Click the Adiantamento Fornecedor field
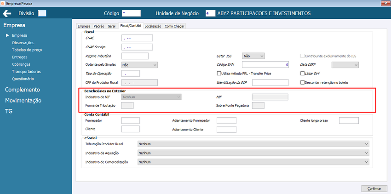 pos(226,121)
